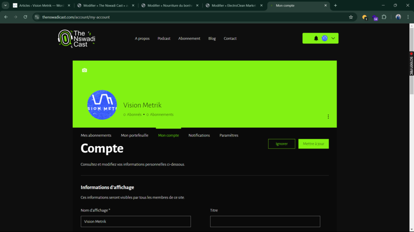Screen dimensions: 414x232
Task: View the 0 Abonnés followers link
Action: [132, 114]
